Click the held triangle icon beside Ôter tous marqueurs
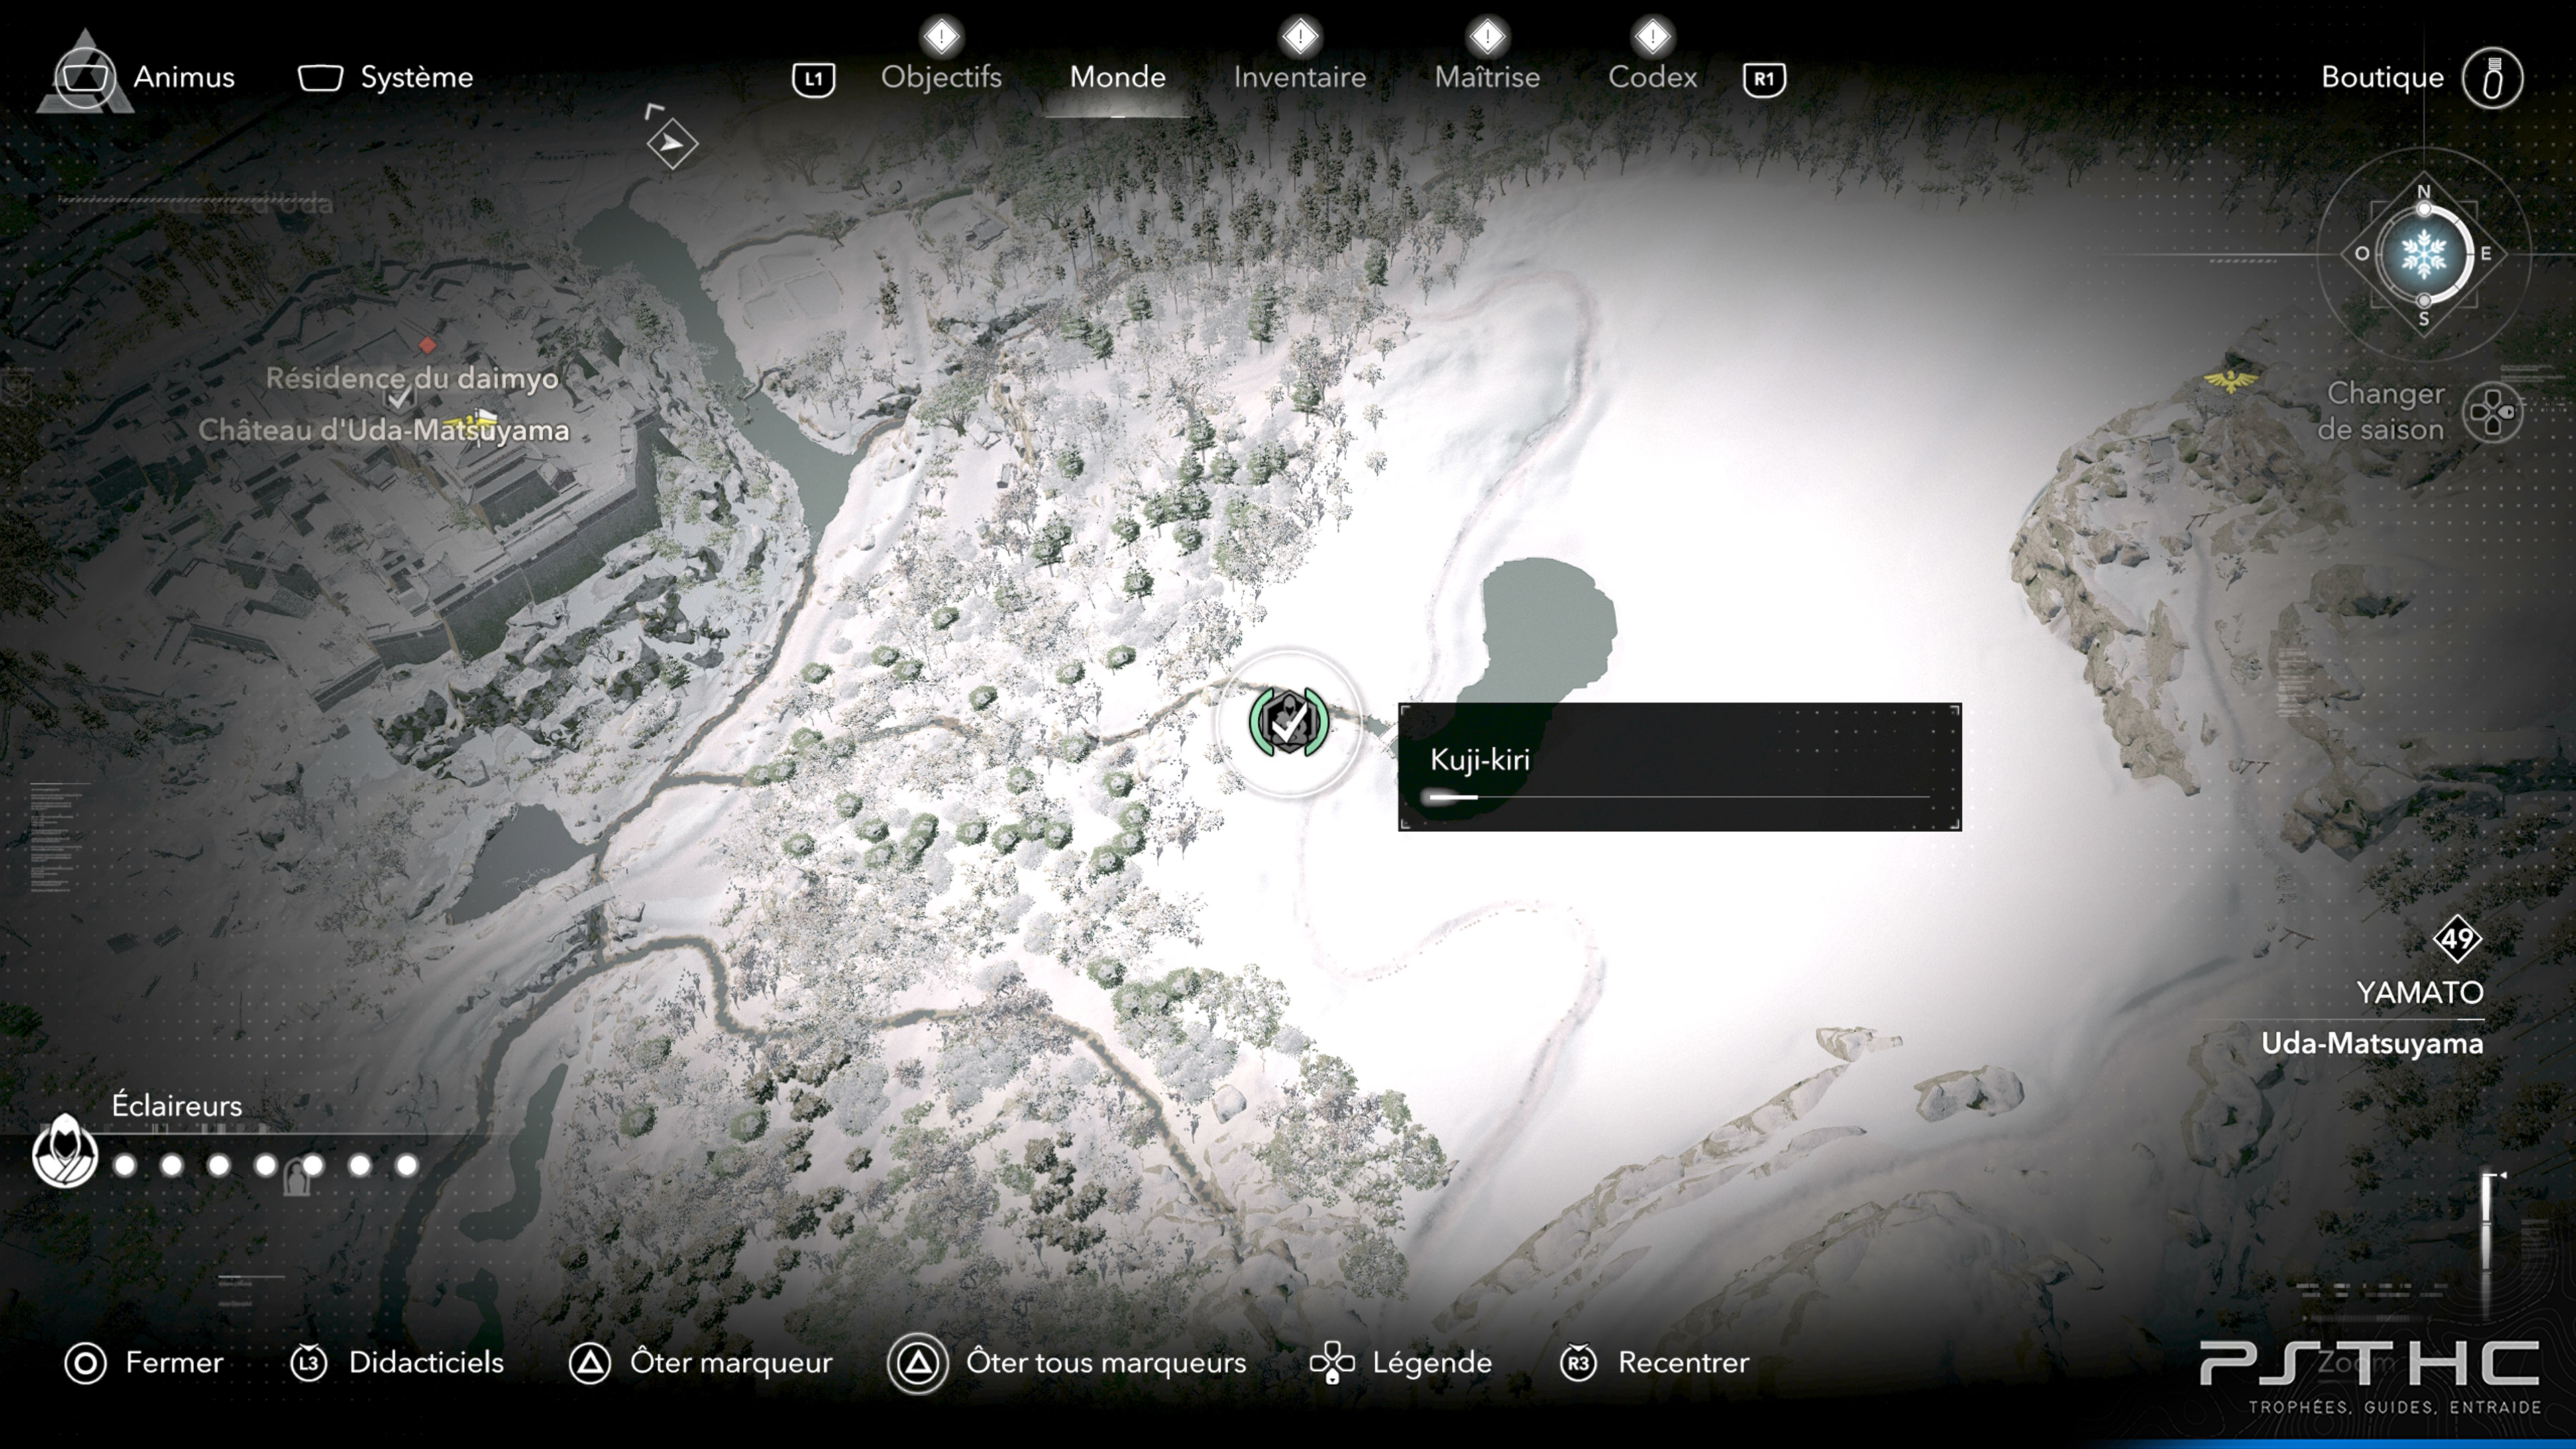The height and width of the screenshot is (1449, 2576). pyautogui.click(x=917, y=1364)
